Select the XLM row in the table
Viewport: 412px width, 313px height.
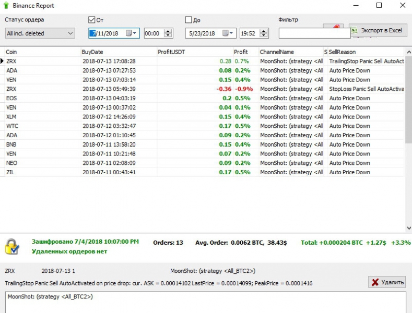click(x=204, y=116)
